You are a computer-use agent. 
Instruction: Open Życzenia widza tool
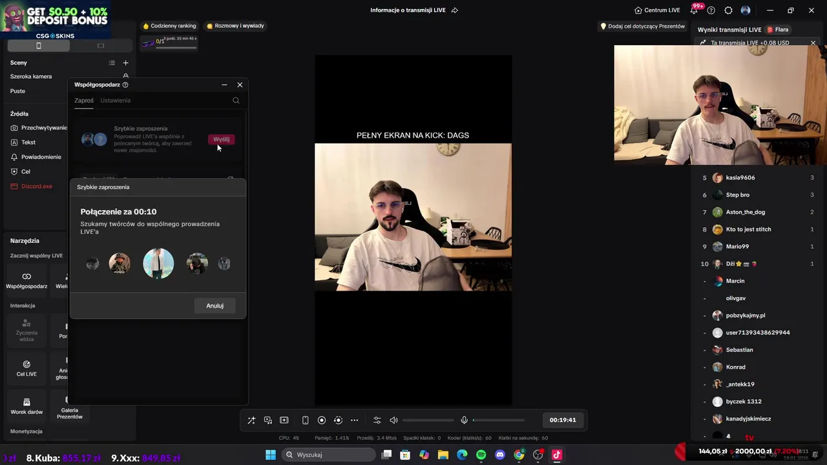[x=26, y=330]
